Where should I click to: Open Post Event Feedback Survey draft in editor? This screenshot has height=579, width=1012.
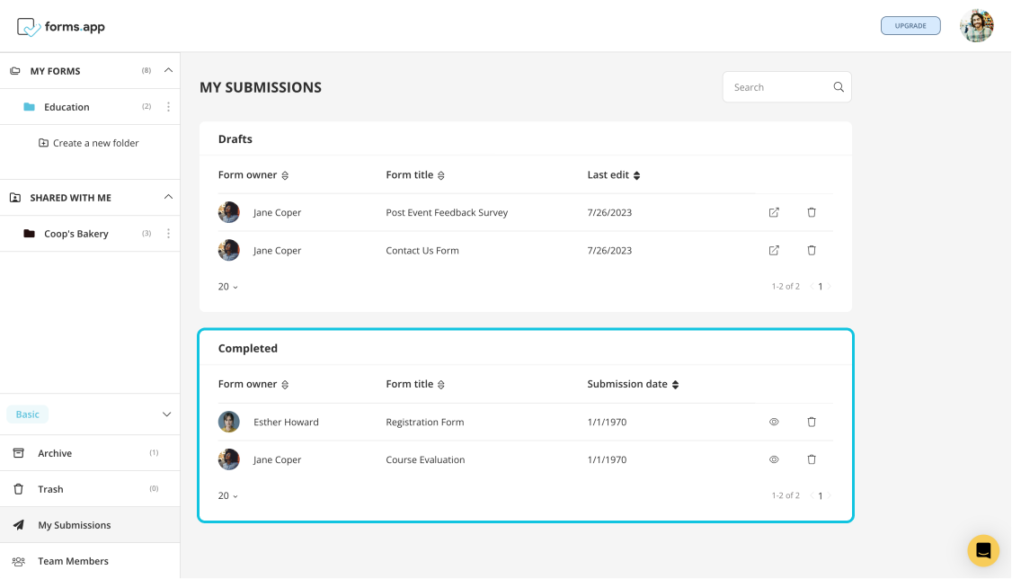(774, 212)
